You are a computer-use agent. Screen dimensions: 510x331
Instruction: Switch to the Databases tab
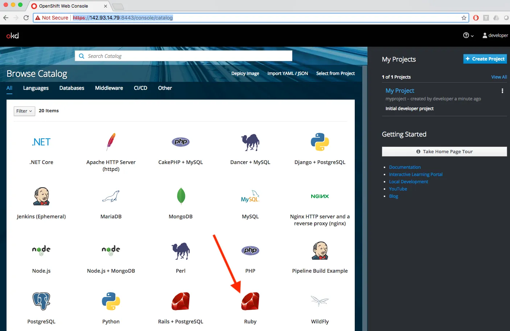click(72, 88)
